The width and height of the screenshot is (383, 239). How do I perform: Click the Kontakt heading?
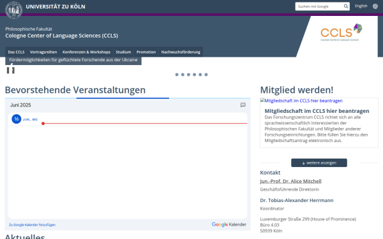click(270, 173)
